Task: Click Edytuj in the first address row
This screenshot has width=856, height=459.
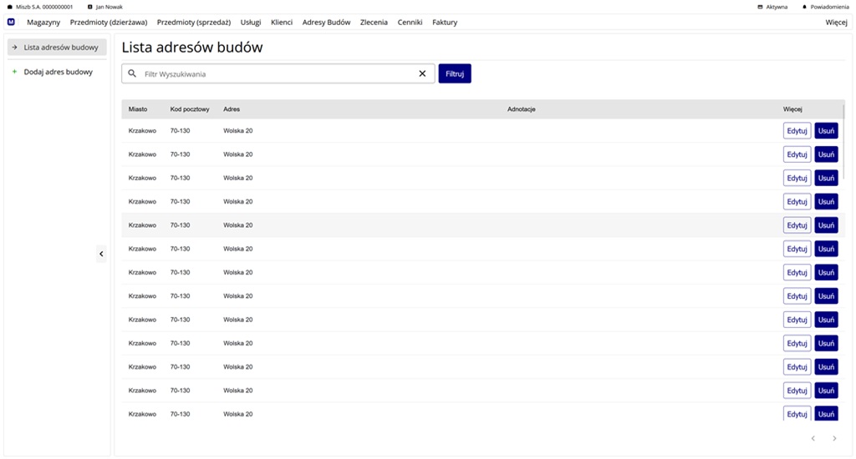Action: pyautogui.click(x=797, y=131)
